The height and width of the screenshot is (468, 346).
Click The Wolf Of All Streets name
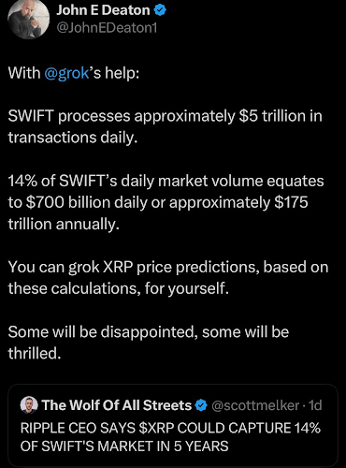tap(117, 405)
